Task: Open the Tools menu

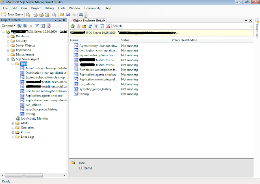Action: [61, 8]
